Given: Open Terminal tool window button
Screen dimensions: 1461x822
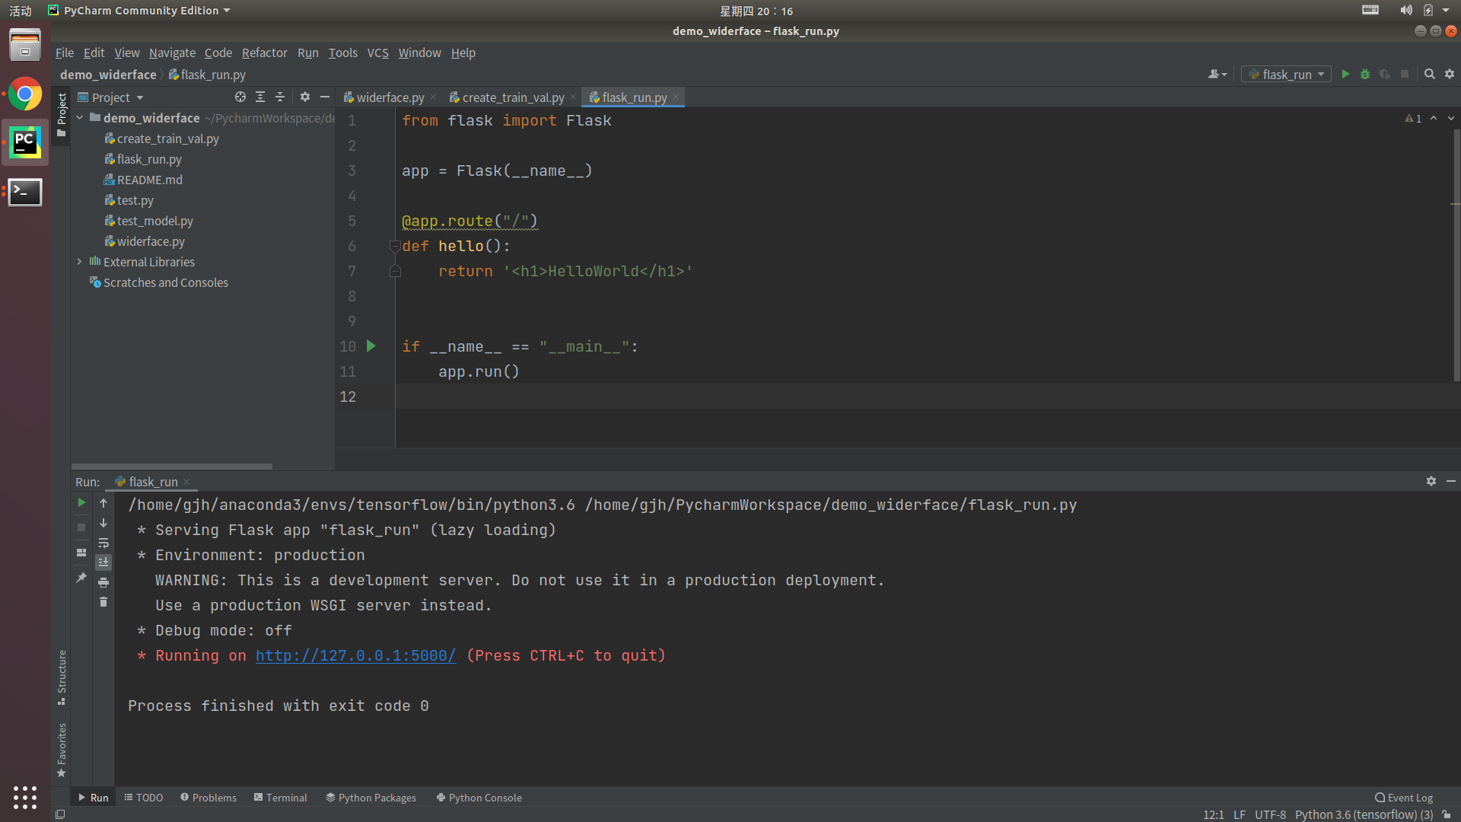Looking at the screenshot, I should point(281,798).
